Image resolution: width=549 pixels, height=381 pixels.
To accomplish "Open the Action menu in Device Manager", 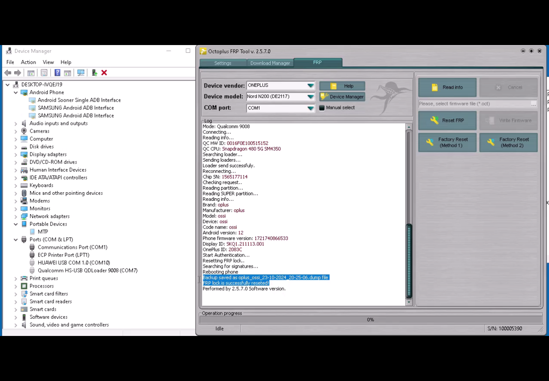I will [x=28, y=62].
